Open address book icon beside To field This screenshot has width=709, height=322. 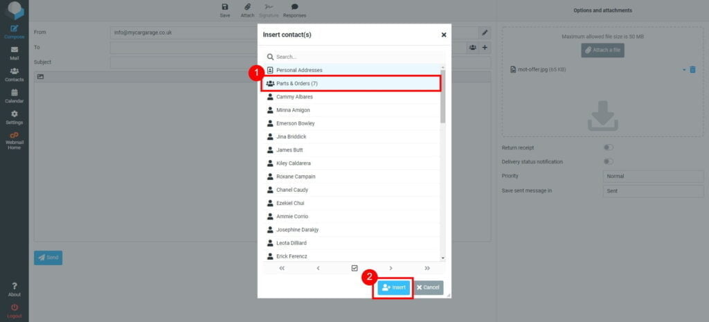[472, 47]
